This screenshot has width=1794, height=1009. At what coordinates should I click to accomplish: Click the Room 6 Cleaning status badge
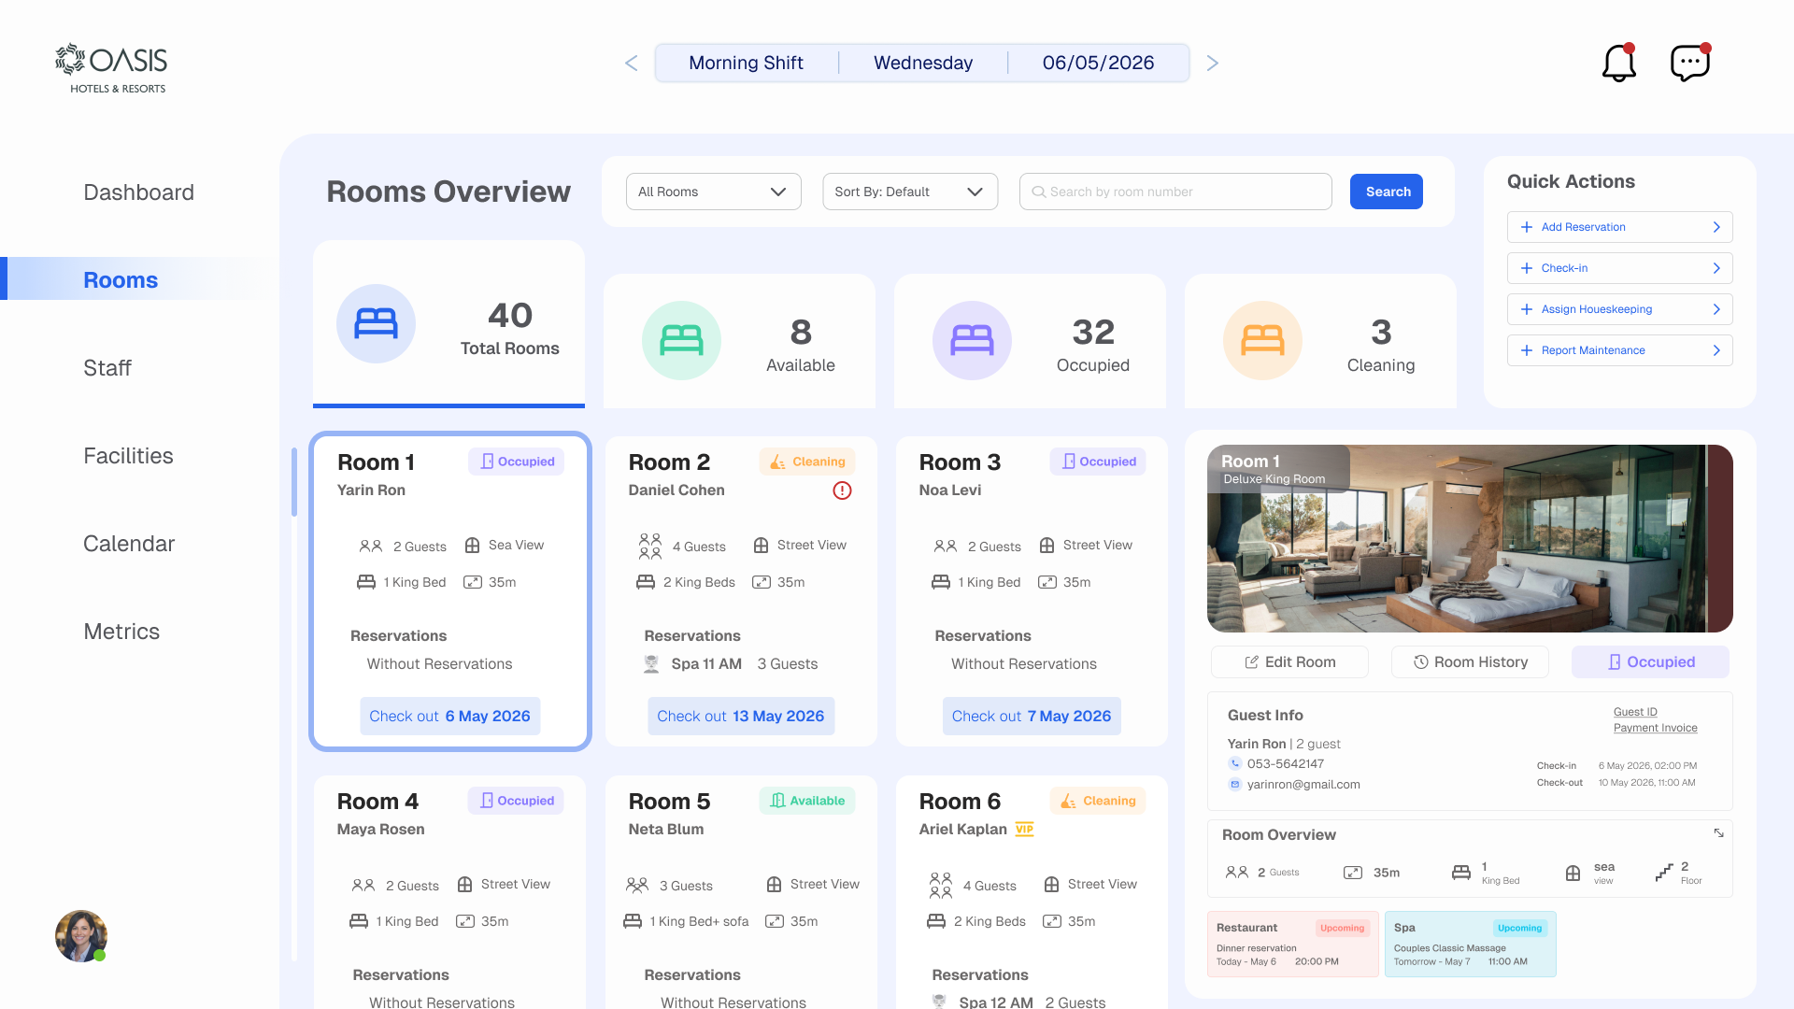(1098, 801)
